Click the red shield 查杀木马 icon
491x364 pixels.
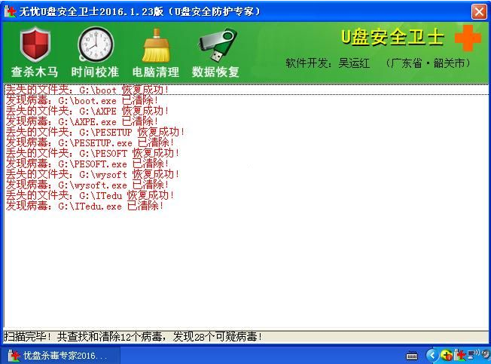point(35,45)
